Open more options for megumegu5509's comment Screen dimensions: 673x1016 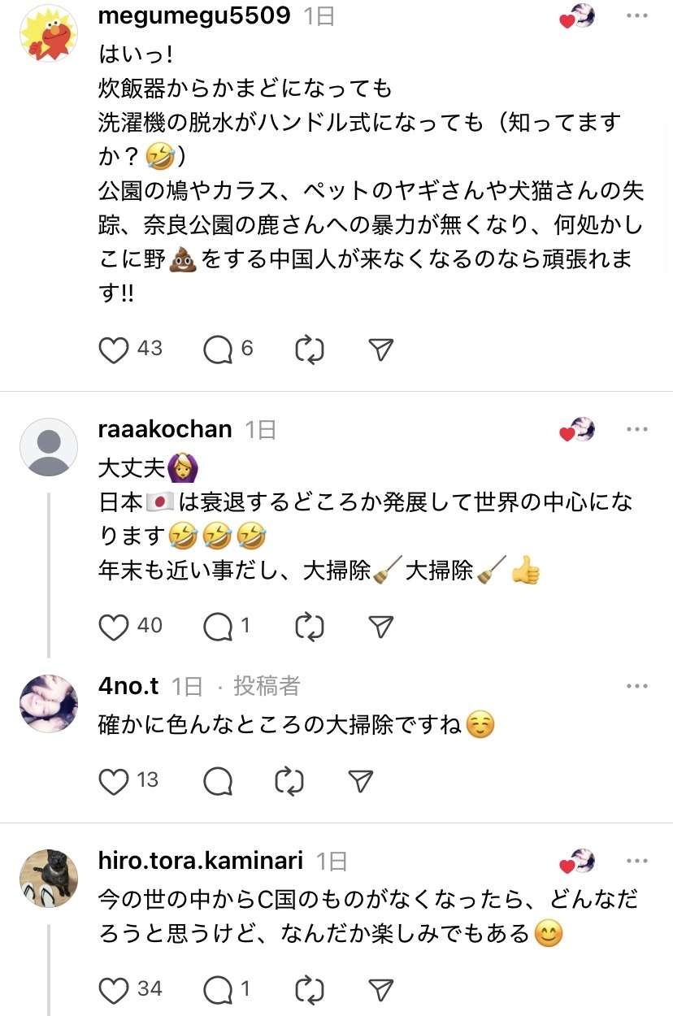637,16
